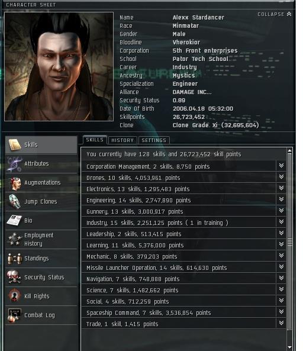Switch to the History tab
Viewport: 303px width, 351px height.
point(123,140)
